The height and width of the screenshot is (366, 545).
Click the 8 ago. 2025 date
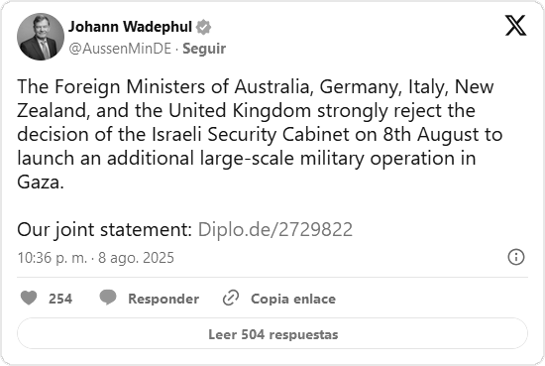coord(136,258)
